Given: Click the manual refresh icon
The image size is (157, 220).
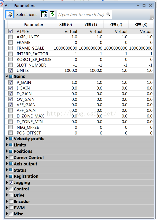Looking at the screenshot, I should pyautogui.click(x=53, y=14).
